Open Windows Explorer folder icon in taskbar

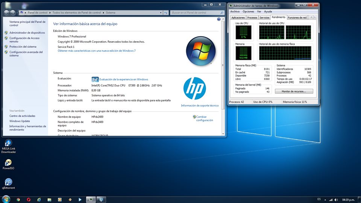(x=49, y=200)
